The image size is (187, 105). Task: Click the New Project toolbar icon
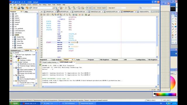(x=15, y=8)
